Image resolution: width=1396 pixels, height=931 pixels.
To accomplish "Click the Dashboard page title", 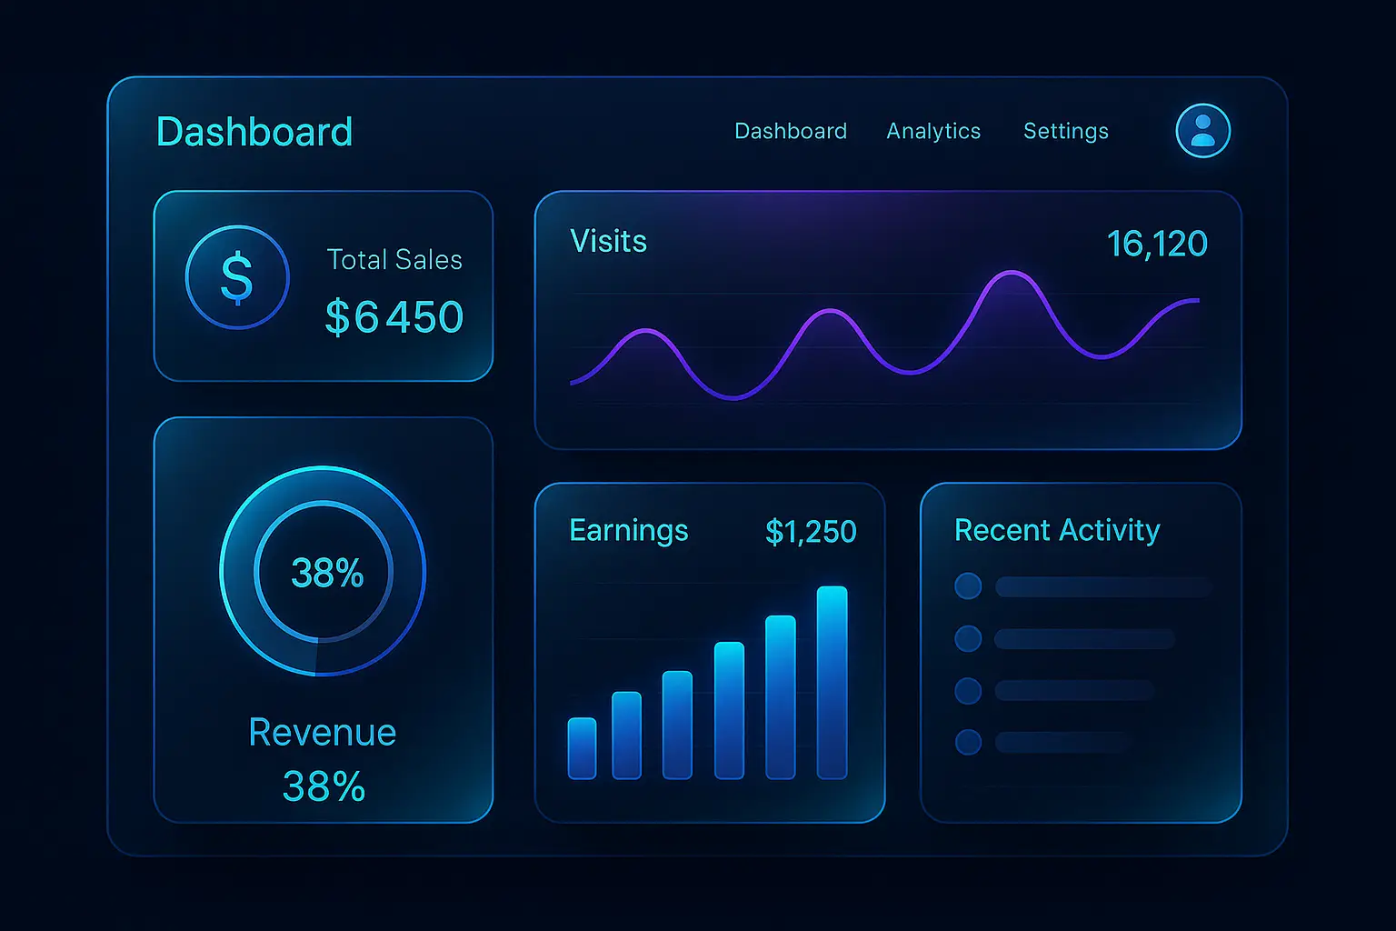I will point(254,132).
